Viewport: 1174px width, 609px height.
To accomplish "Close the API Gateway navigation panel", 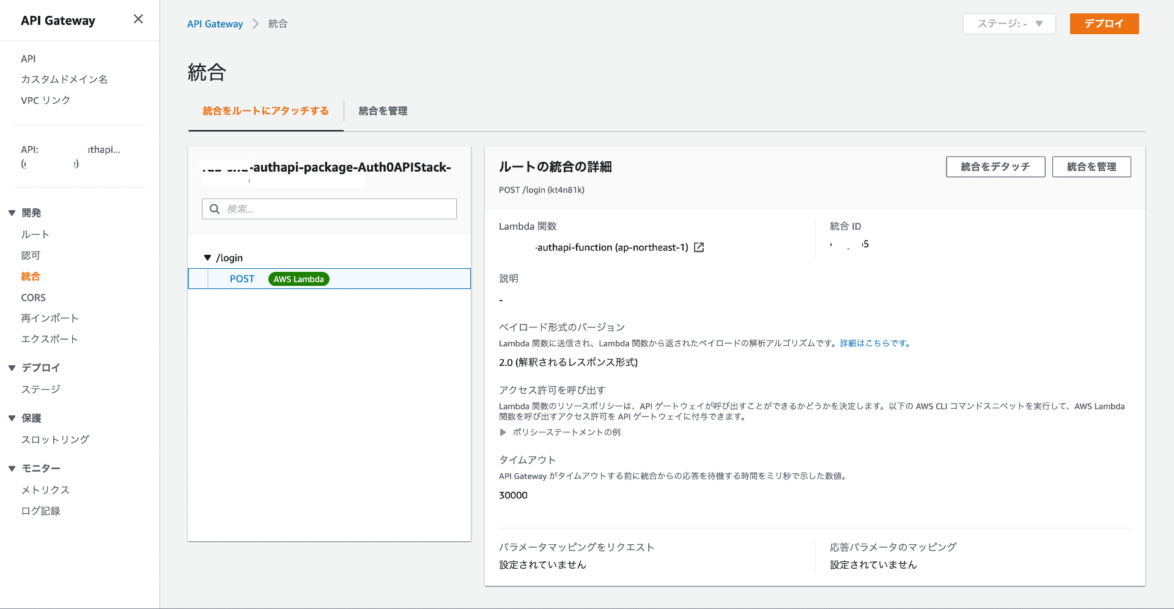I will tap(138, 20).
